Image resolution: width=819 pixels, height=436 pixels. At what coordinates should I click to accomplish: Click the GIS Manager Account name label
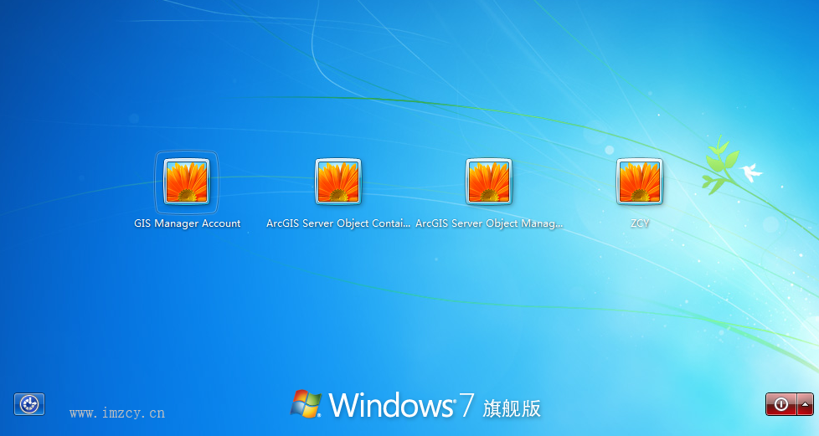coord(187,223)
